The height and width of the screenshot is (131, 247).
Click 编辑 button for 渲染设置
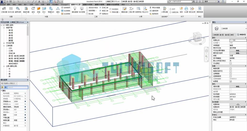coord(238,86)
